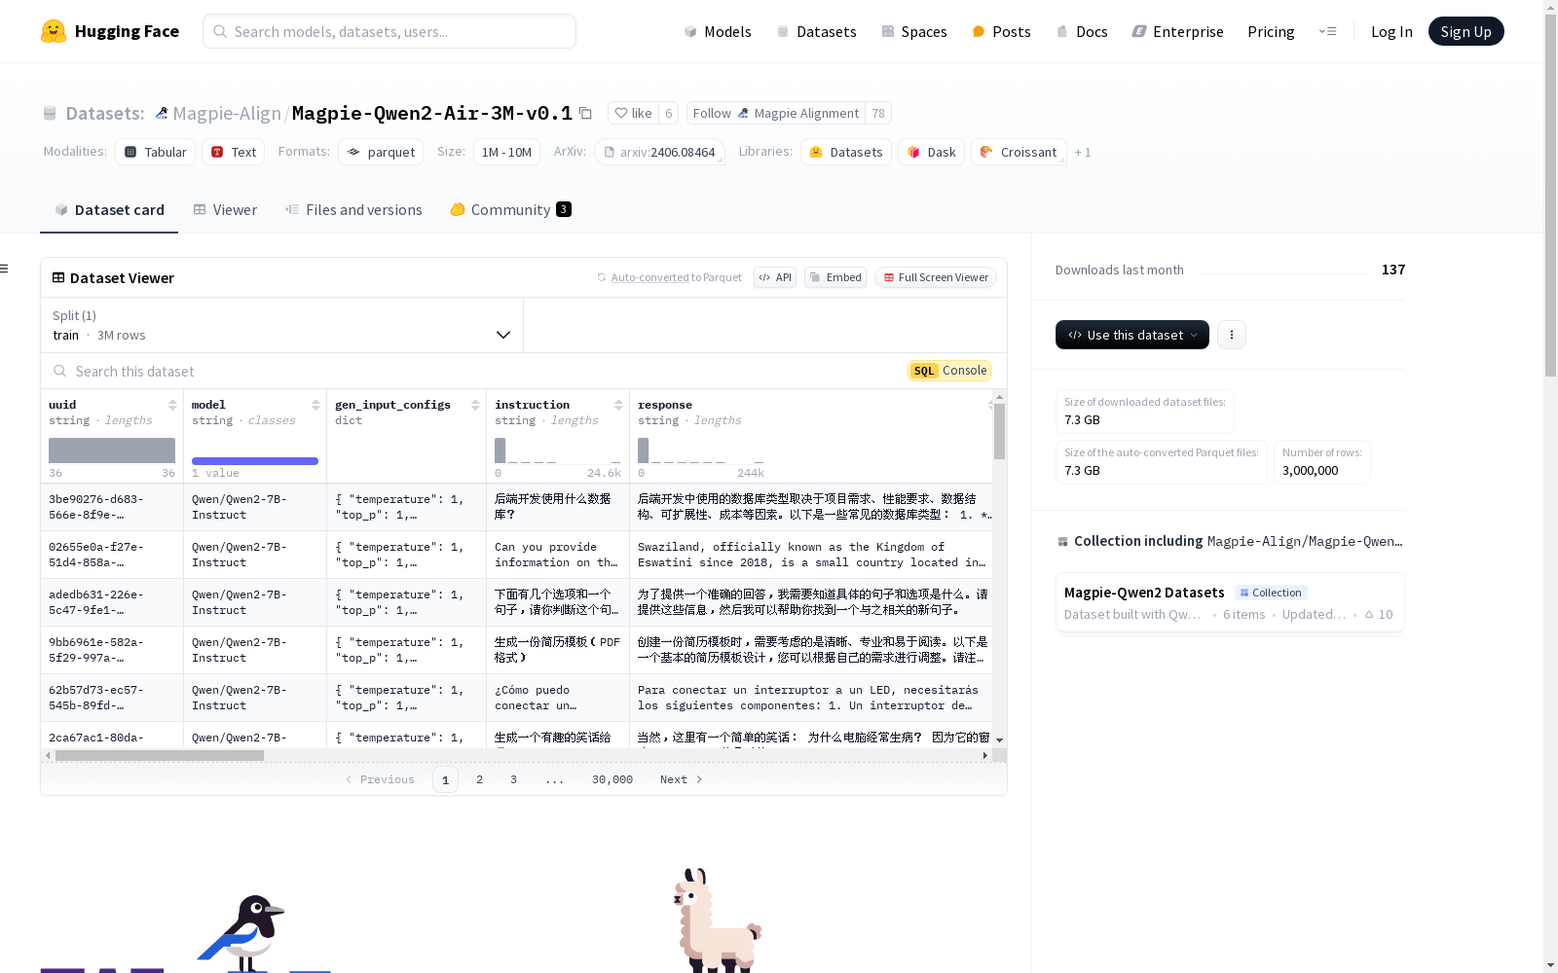This screenshot has width=1558, height=973.
Task: Sort the uuid column using its arrows
Action: (172, 405)
